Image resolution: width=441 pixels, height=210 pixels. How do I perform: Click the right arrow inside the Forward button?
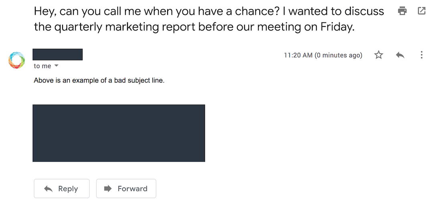108,189
